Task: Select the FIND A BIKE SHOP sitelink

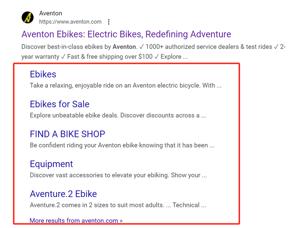Action: coord(68,134)
